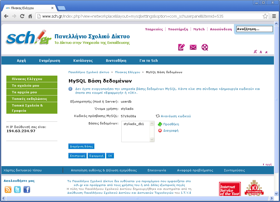Open the RSS feed icon

pos(8,190)
